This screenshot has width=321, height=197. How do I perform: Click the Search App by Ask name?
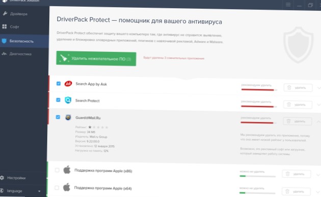(x=91, y=84)
